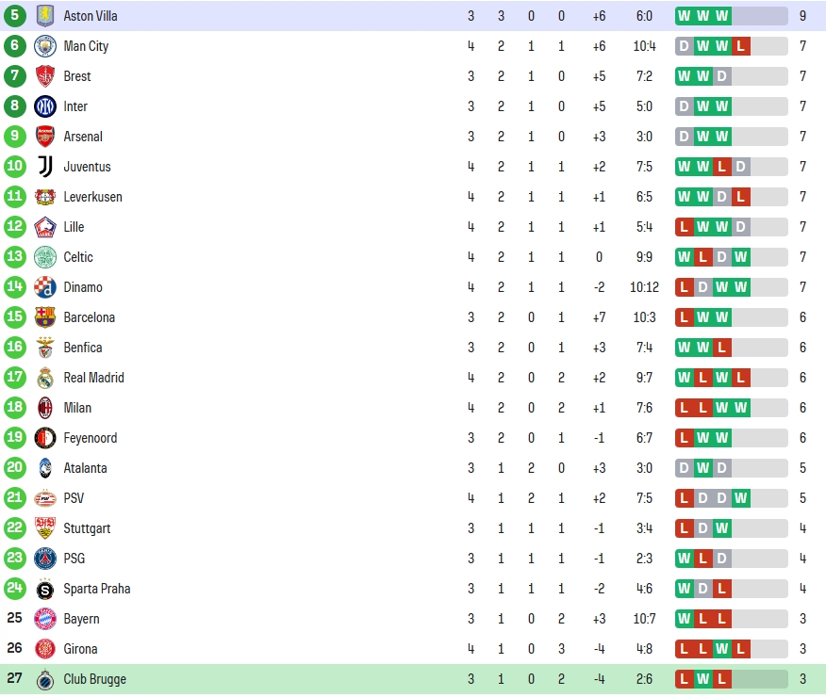Click the Juventus logo icon
This screenshot has height=697, width=826.
(x=45, y=167)
